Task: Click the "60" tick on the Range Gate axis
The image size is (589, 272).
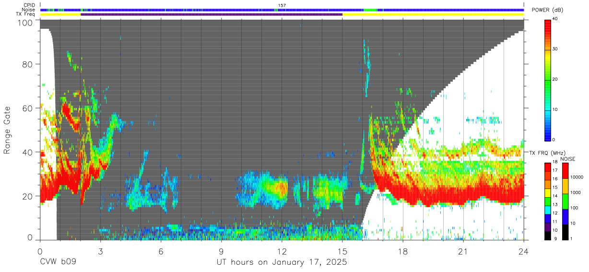Action: (28, 108)
